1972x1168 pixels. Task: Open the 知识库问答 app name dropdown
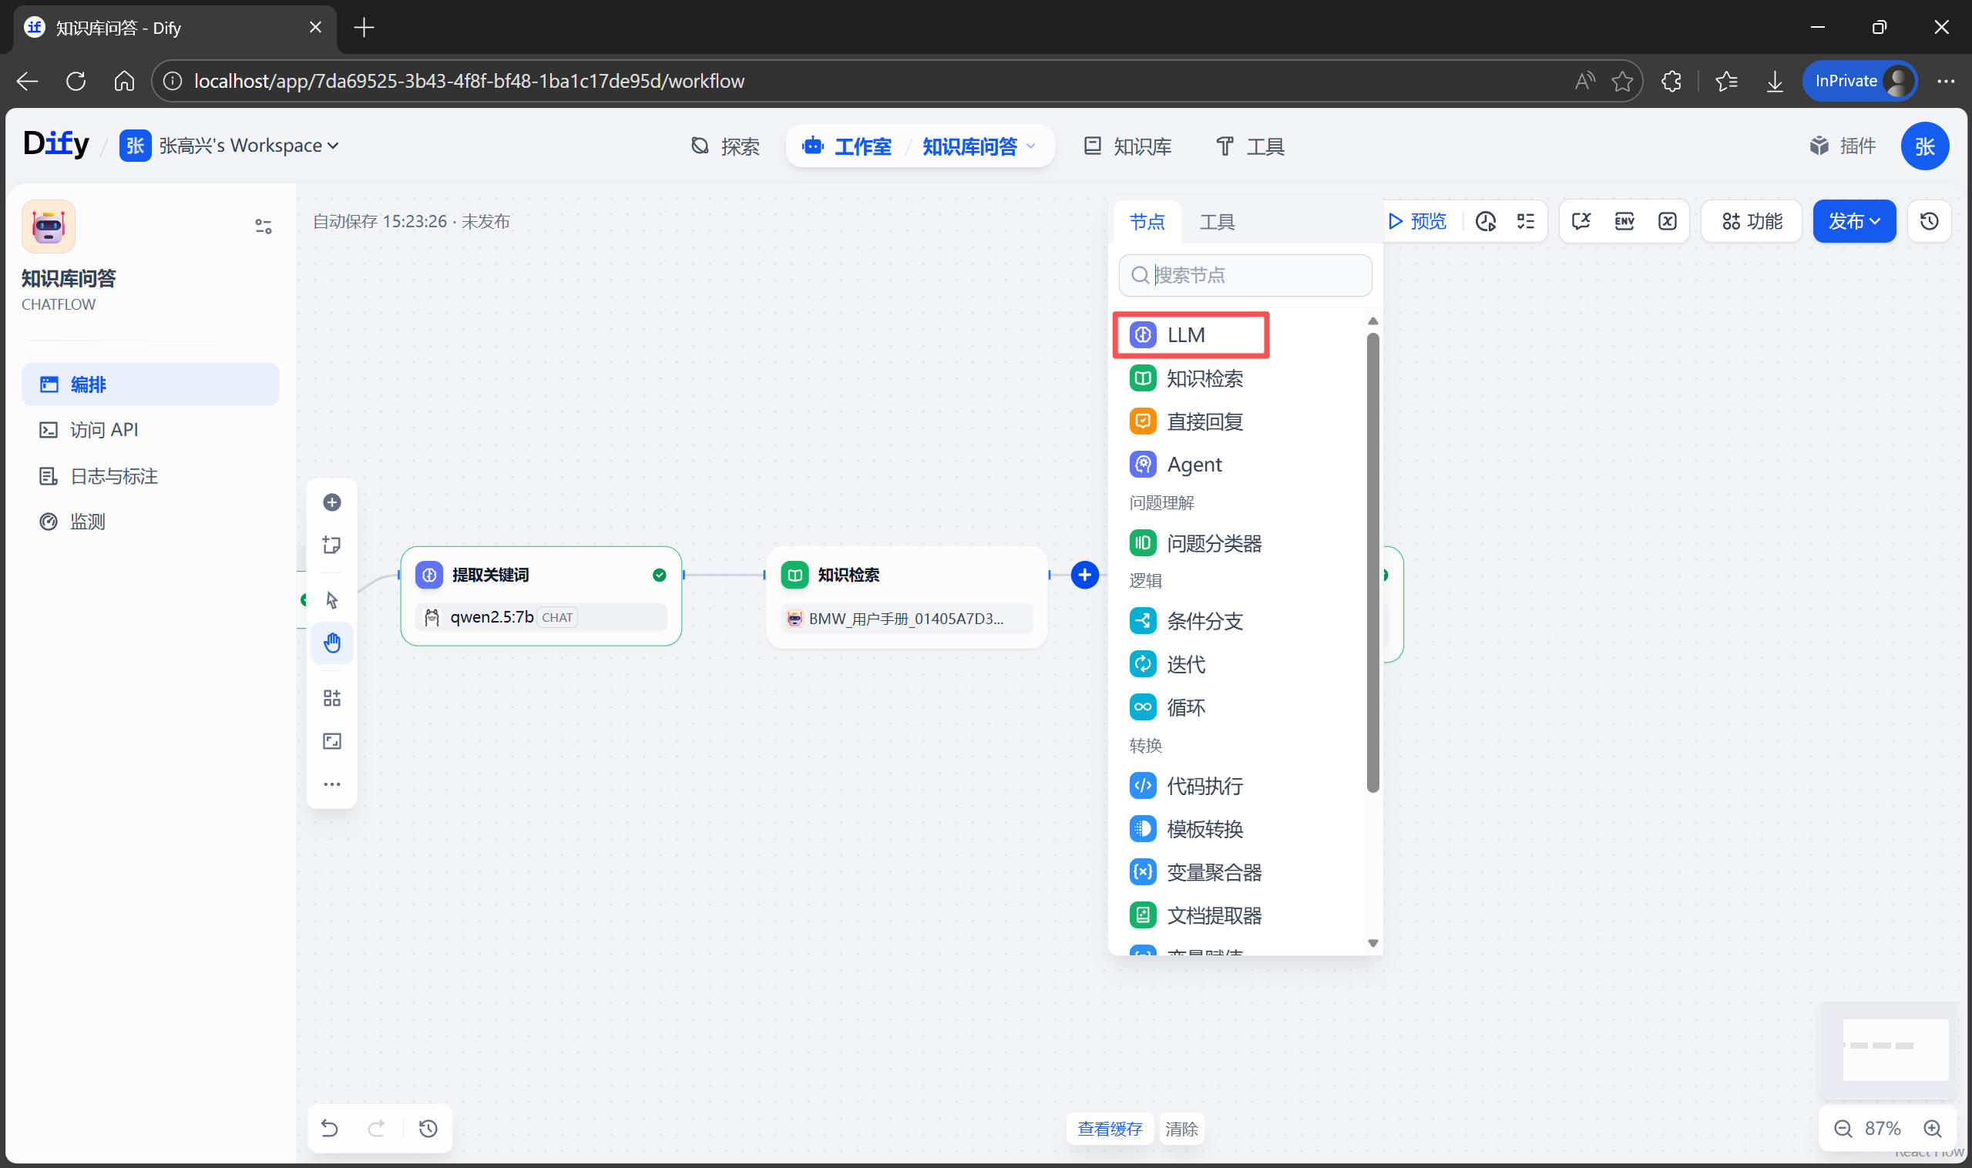pos(979,146)
